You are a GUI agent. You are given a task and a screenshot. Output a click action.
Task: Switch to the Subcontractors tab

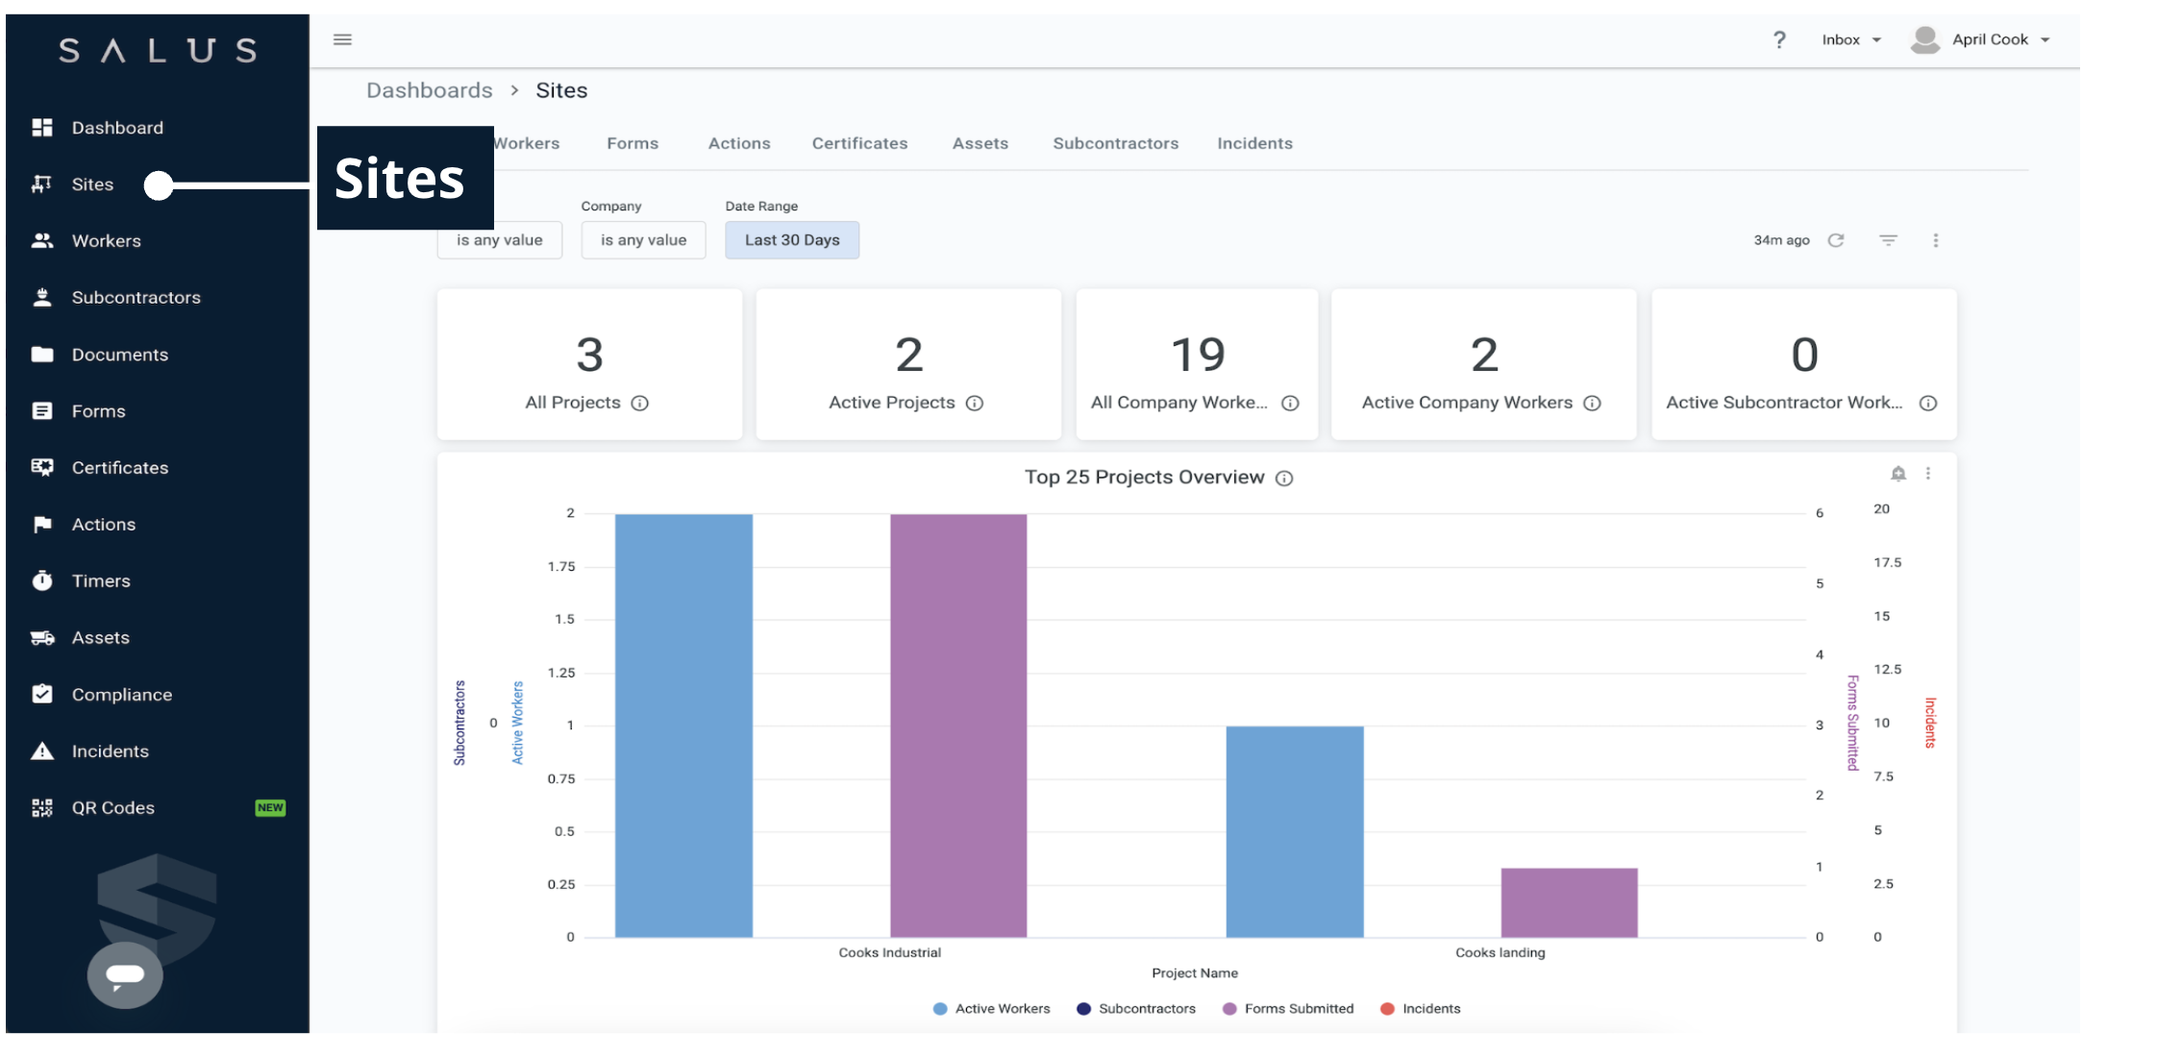point(1115,143)
